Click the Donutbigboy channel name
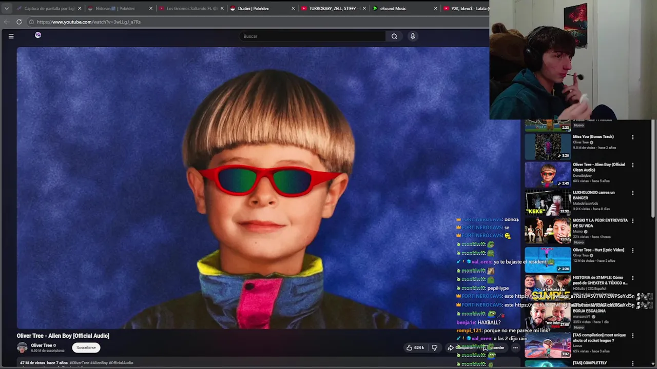Screen dimensions: 657x369 click(582, 176)
